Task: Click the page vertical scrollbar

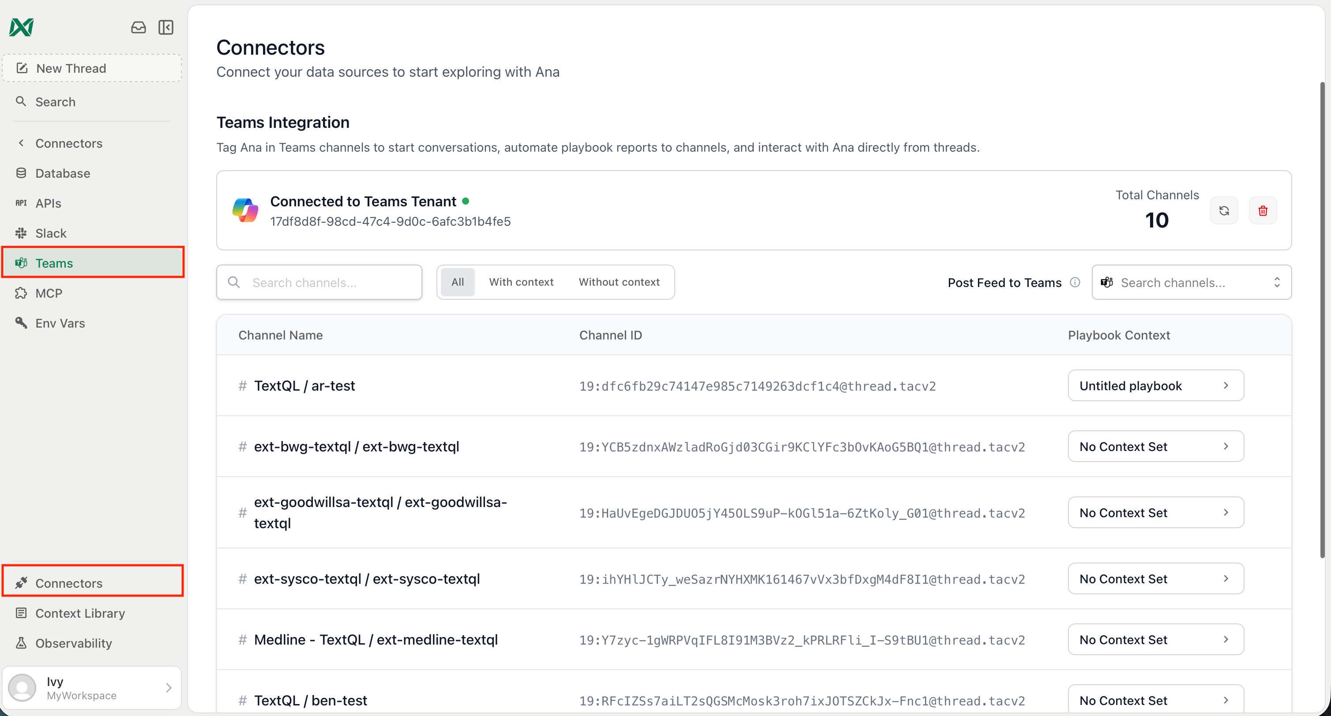Action: [x=1322, y=320]
